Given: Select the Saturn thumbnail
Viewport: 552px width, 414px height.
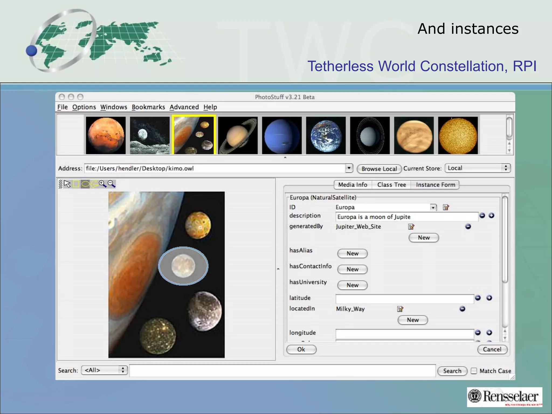Looking at the screenshot, I should tap(238, 135).
